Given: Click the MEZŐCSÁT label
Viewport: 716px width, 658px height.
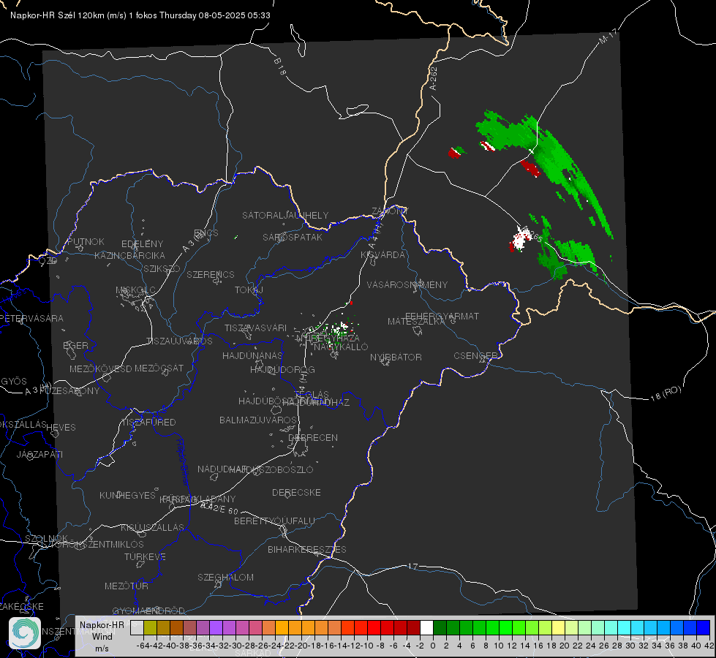Looking at the screenshot, I should point(159,368).
